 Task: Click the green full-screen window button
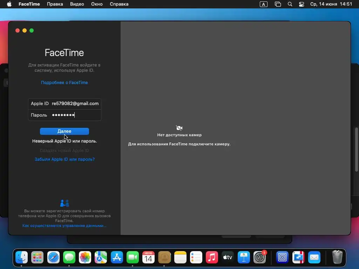click(x=32, y=31)
